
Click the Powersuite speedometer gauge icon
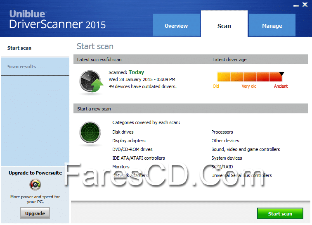click(35, 184)
